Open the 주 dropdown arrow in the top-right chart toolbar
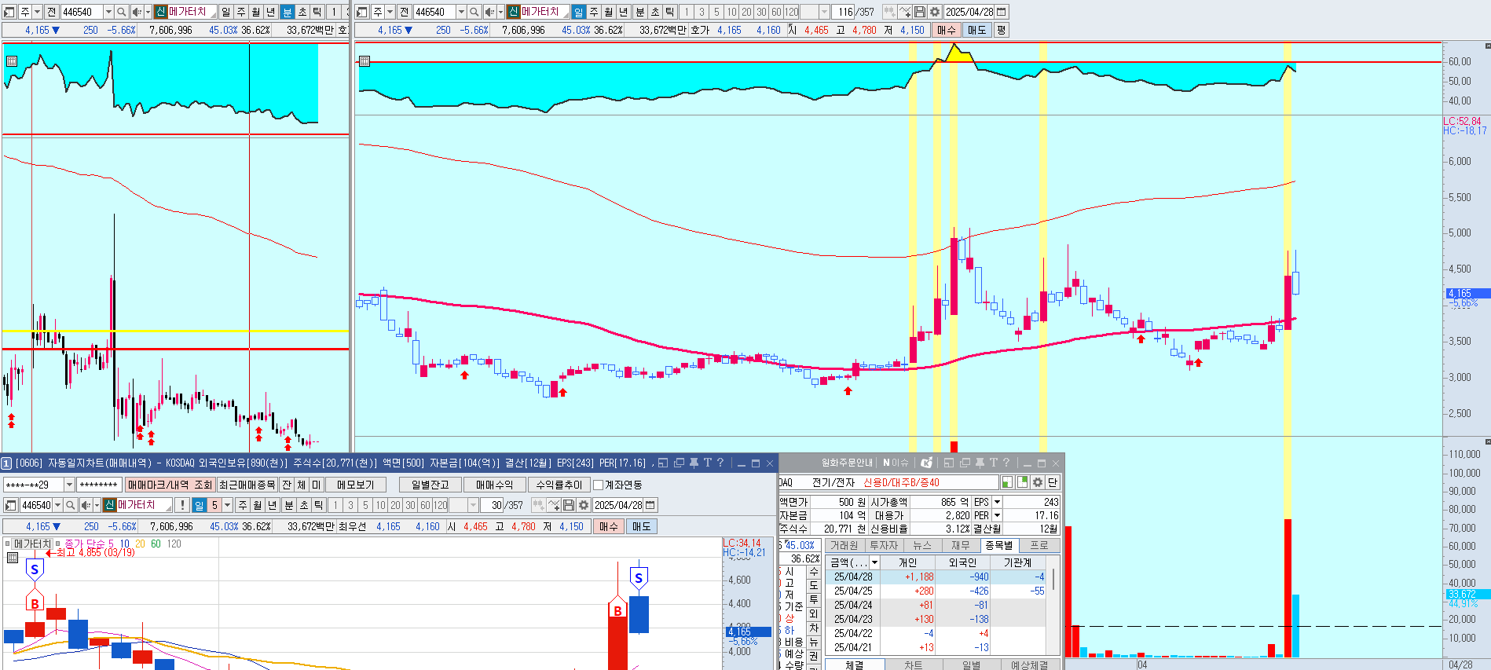This screenshot has width=1491, height=670. pos(390,12)
